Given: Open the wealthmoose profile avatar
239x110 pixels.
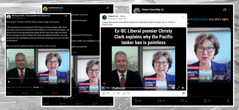Looking at the screenshot, I should 45,9.
